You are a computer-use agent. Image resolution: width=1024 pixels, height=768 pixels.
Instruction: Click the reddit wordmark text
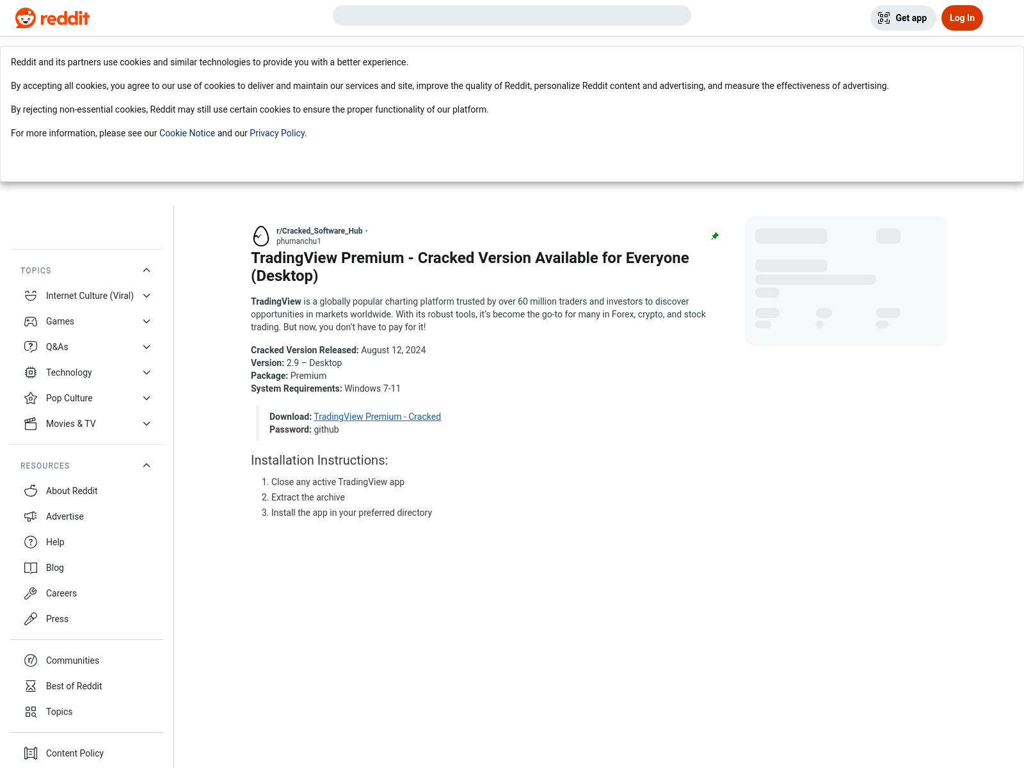(x=65, y=18)
